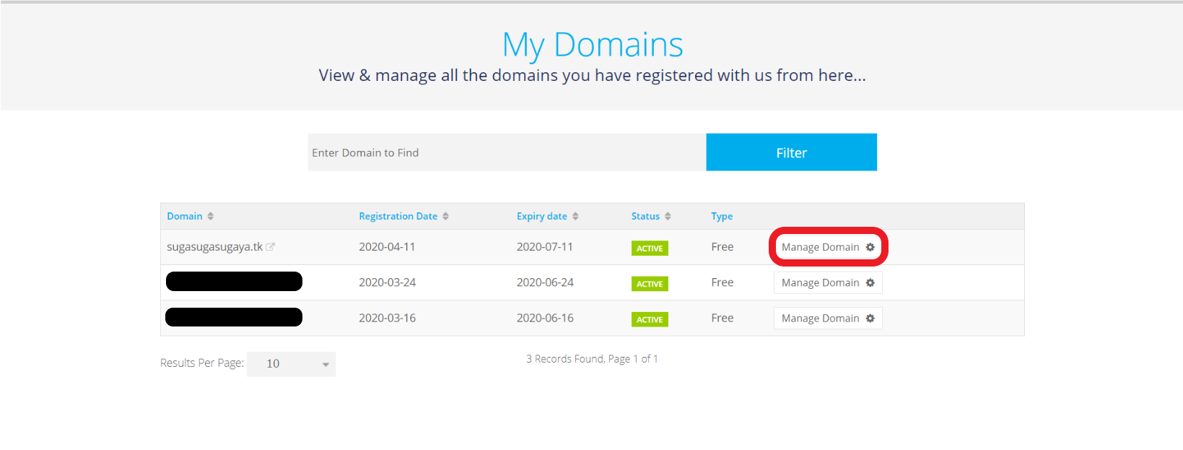Click ACTIVE badge in the 2020-03-16 row
This screenshot has width=1183, height=450.
click(650, 319)
